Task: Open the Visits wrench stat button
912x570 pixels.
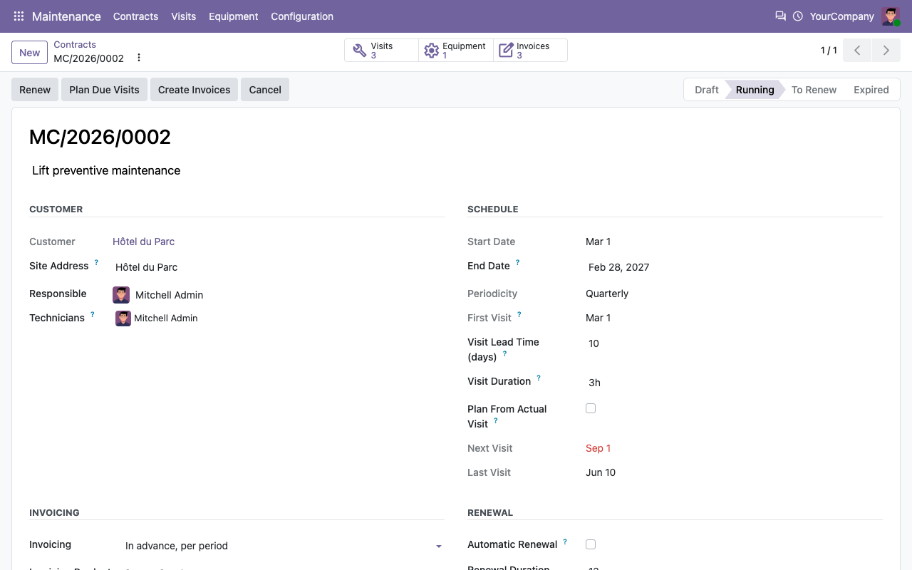Action: (381, 51)
